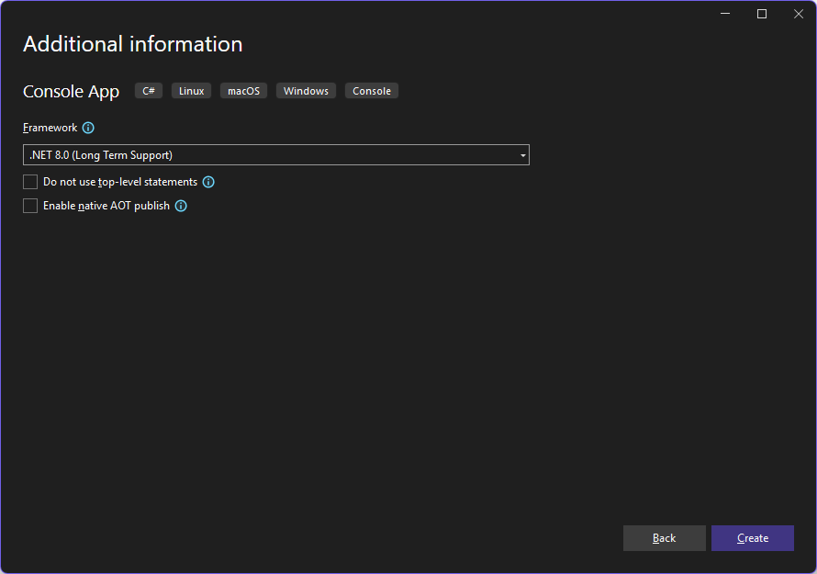Screen dimensions: 817x574
Task: Check "Do not use top-level statements"
Action: pyautogui.click(x=29, y=182)
